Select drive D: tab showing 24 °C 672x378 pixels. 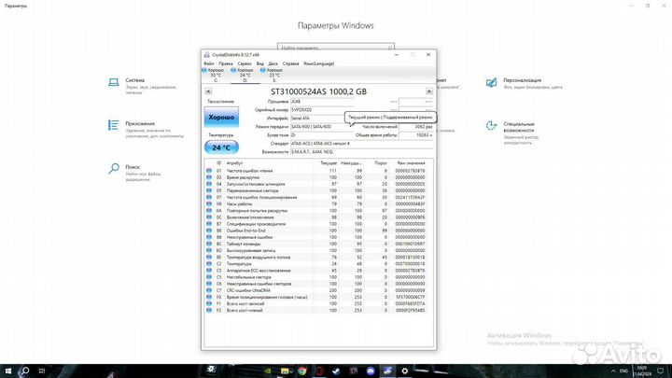pyautogui.click(x=245, y=75)
